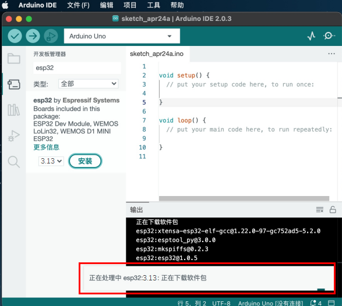Open the 类型 全部 filter dropdown
Viewport: 342px width, 306px height.
tap(89, 84)
